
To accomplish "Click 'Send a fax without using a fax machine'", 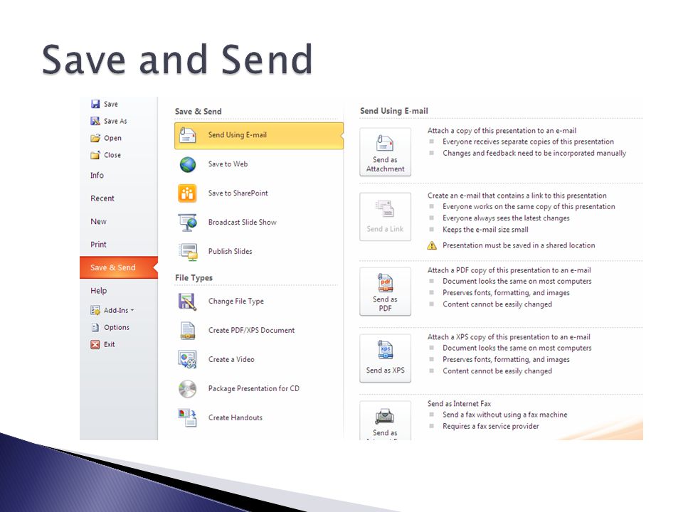I will coord(505,415).
